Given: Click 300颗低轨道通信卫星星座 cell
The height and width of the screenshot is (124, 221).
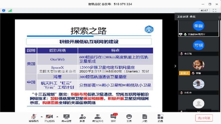Looking at the screenshot, I should pos(115,77).
